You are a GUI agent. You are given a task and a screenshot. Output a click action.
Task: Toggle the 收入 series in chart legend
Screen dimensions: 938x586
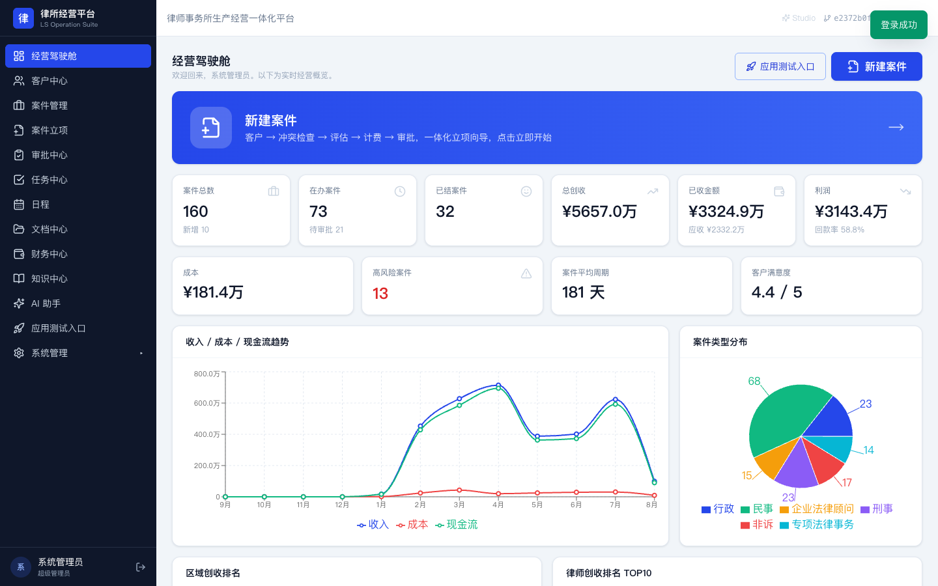point(373,525)
